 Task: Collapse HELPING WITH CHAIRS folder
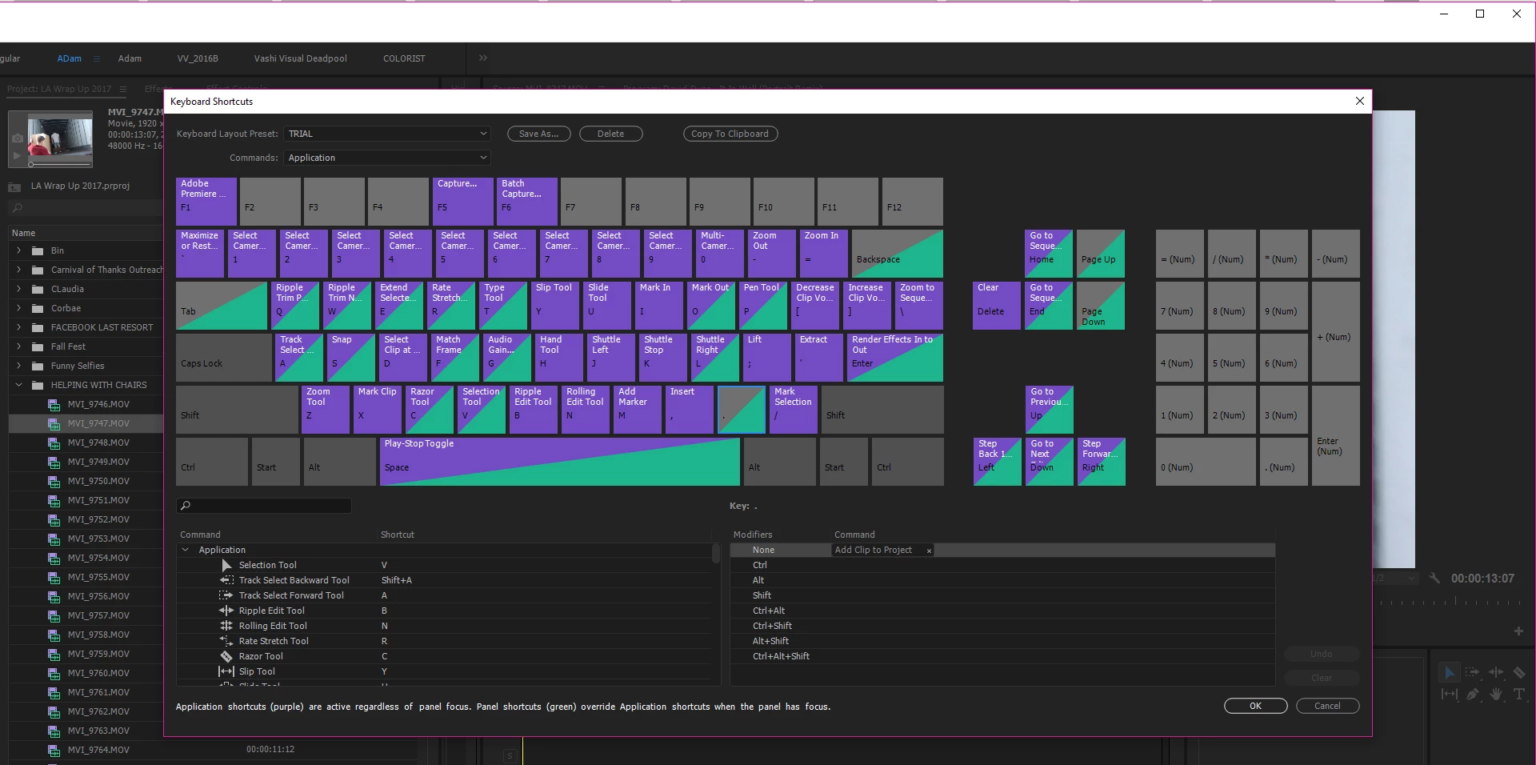[x=18, y=385]
